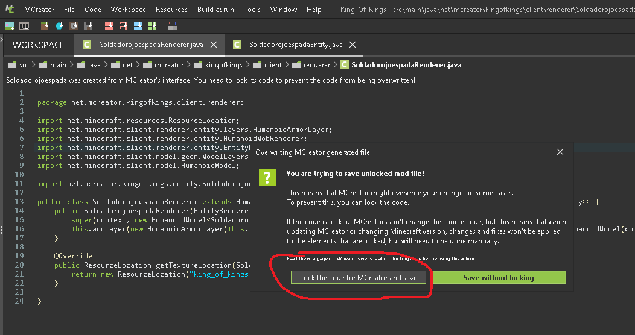
Task: Click Lock the code for MCreator and save
Action: click(359, 277)
